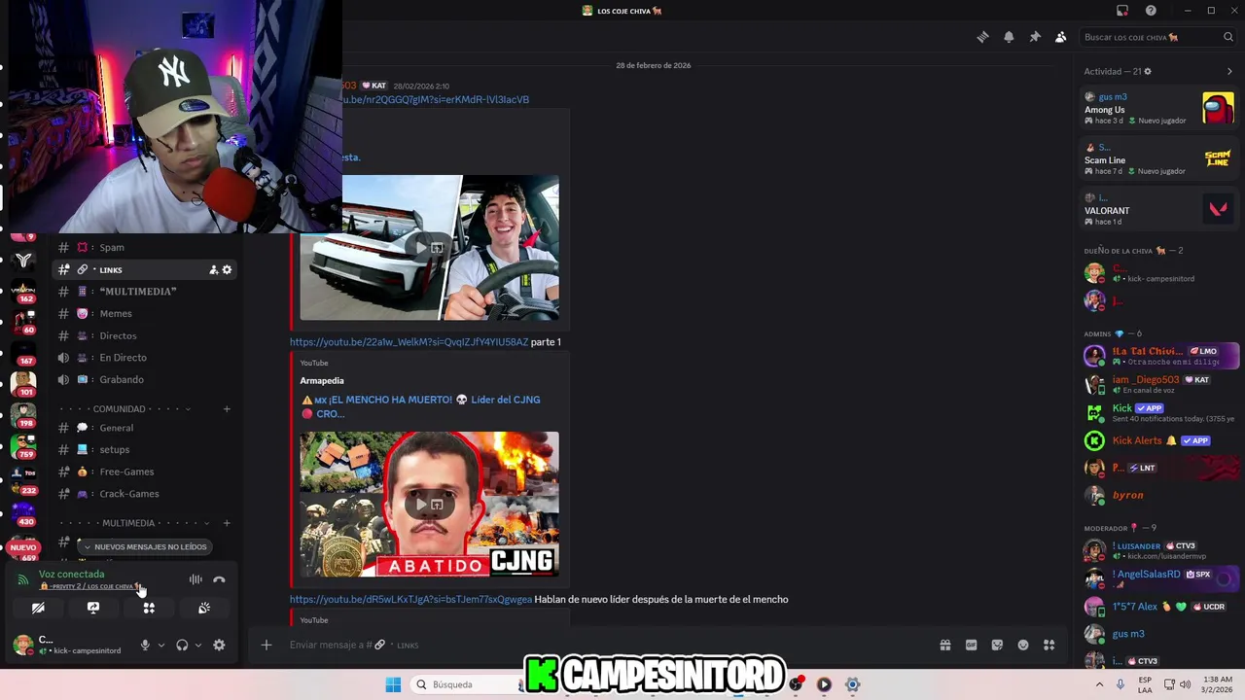Open Windows Start button on taskbar

pyautogui.click(x=393, y=684)
